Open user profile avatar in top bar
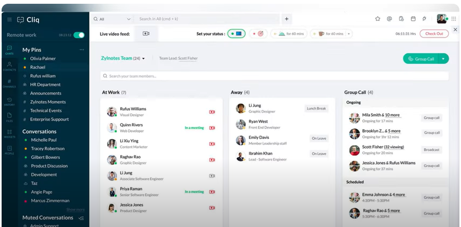Viewport: 461px width, 227px height. [x=442, y=19]
